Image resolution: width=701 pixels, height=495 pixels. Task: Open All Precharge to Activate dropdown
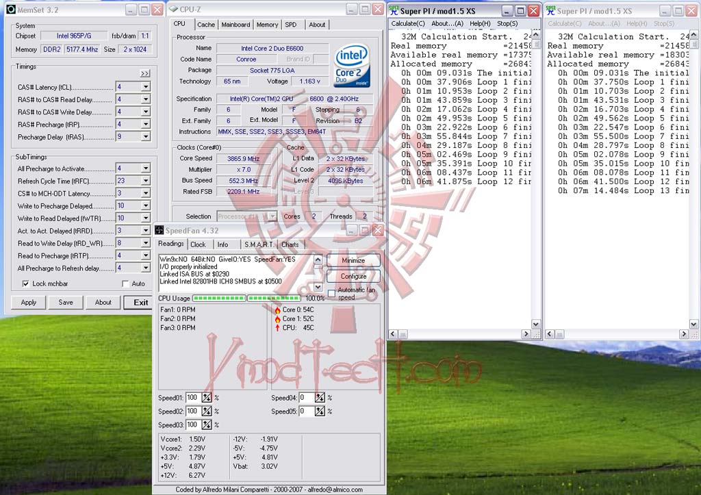click(146, 168)
